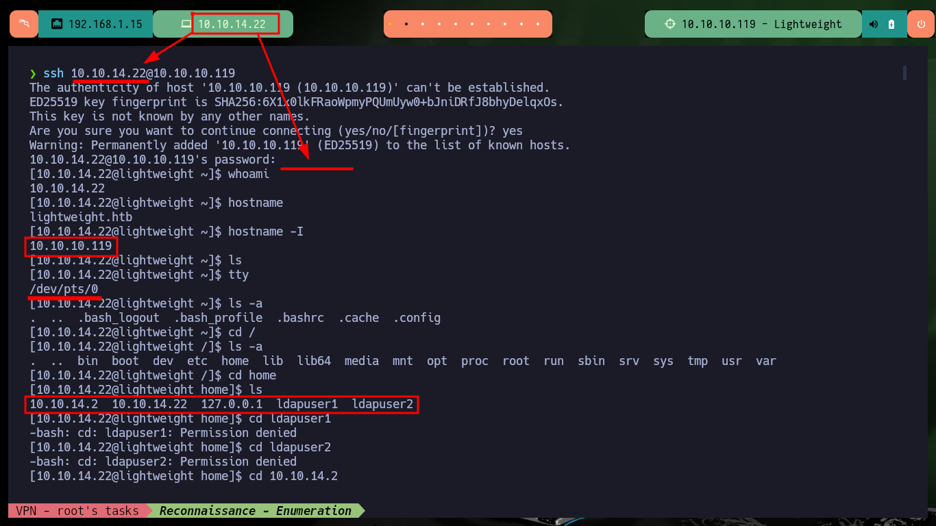Screen dimensions: 936x526
Task: Click .bashrc in the ls -a output
Action: 300,318
